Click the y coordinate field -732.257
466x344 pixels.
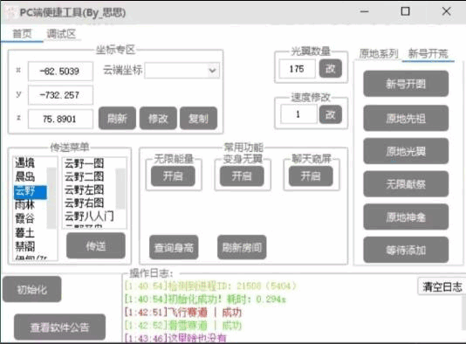coord(60,95)
